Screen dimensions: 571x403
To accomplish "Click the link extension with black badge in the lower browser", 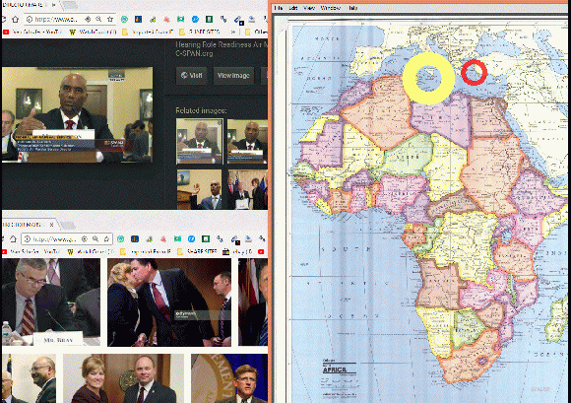I will tap(235, 240).
